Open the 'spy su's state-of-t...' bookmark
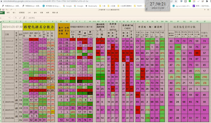Image resolution: width=211 pixels, height=123 pixels. click(182, 6)
